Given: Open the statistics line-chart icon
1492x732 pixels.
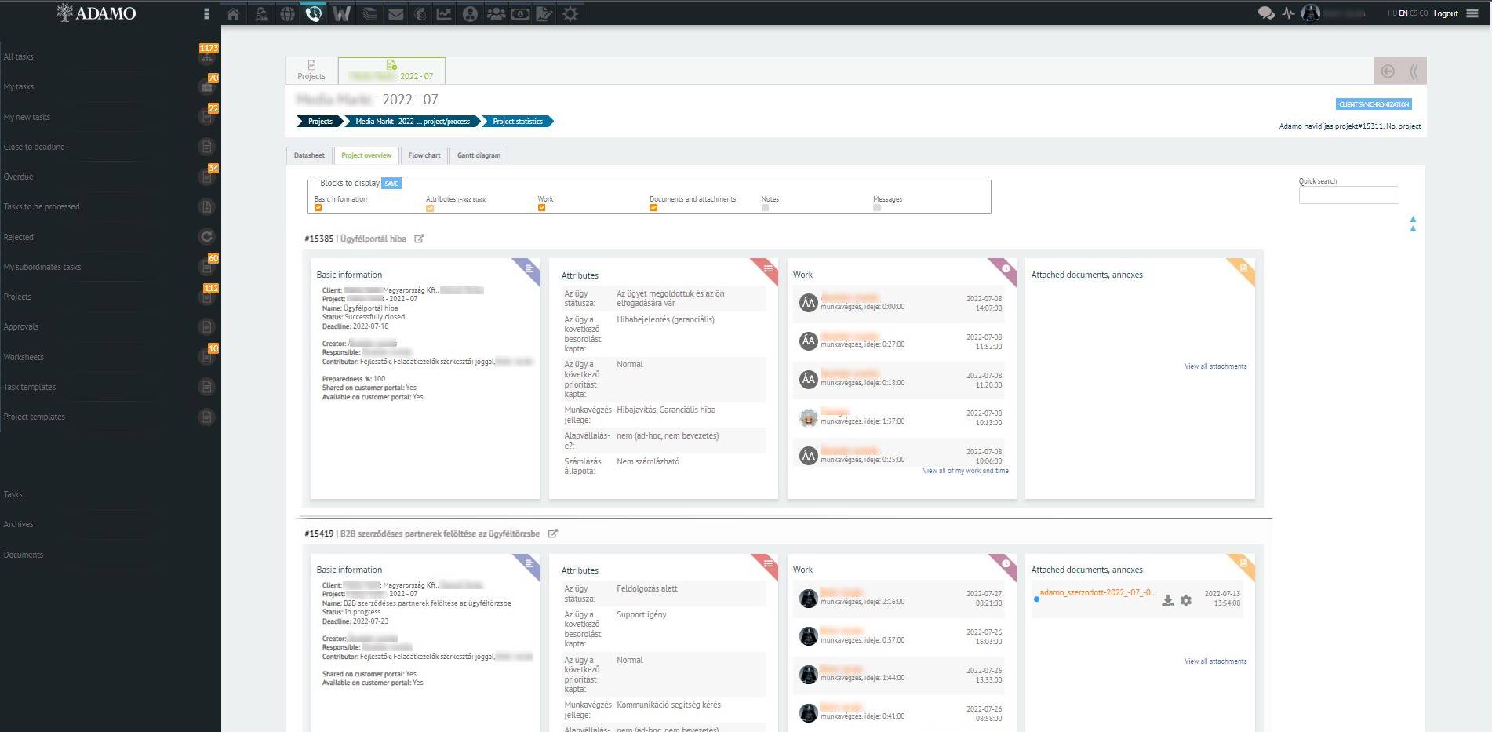Looking at the screenshot, I should 445,13.
